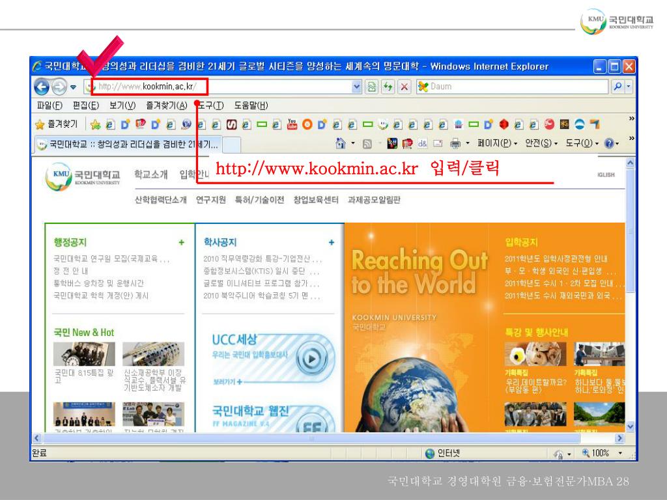
Task: Open the 즐겨찾기(A) menu
Action: (x=166, y=105)
